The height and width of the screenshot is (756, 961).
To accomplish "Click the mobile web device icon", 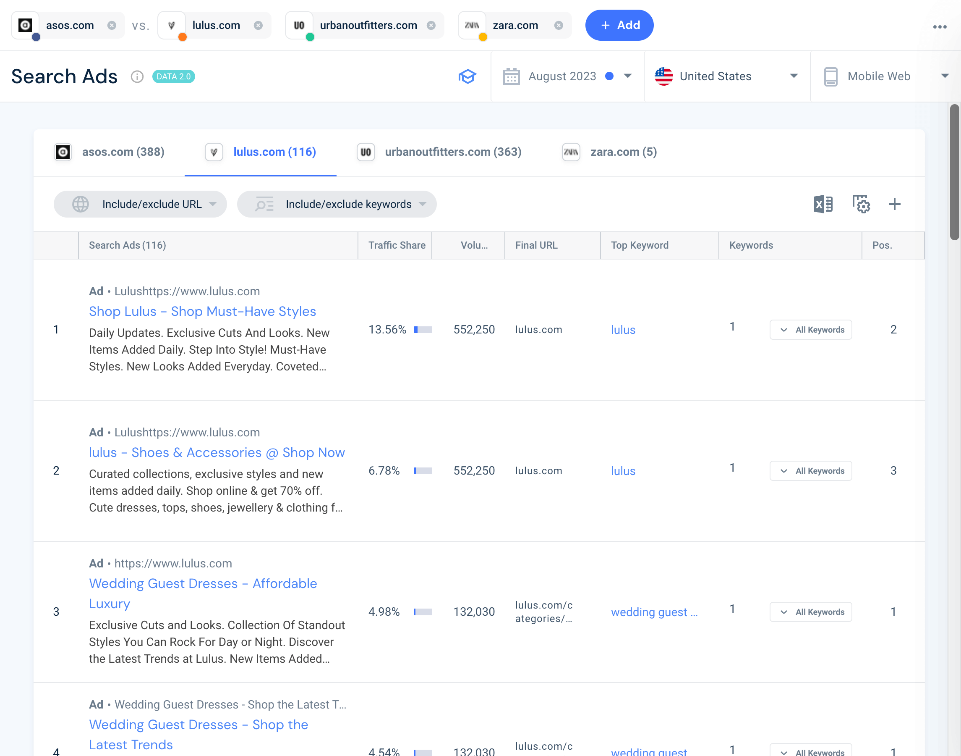I will 830,76.
